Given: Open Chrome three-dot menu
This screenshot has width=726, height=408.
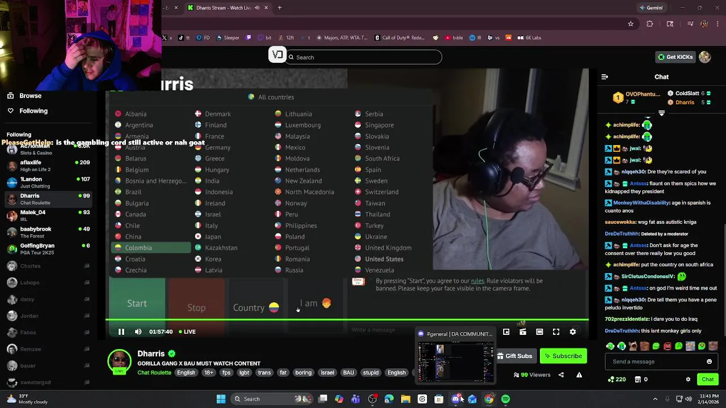Looking at the screenshot, I should pyautogui.click(x=717, y=24).
